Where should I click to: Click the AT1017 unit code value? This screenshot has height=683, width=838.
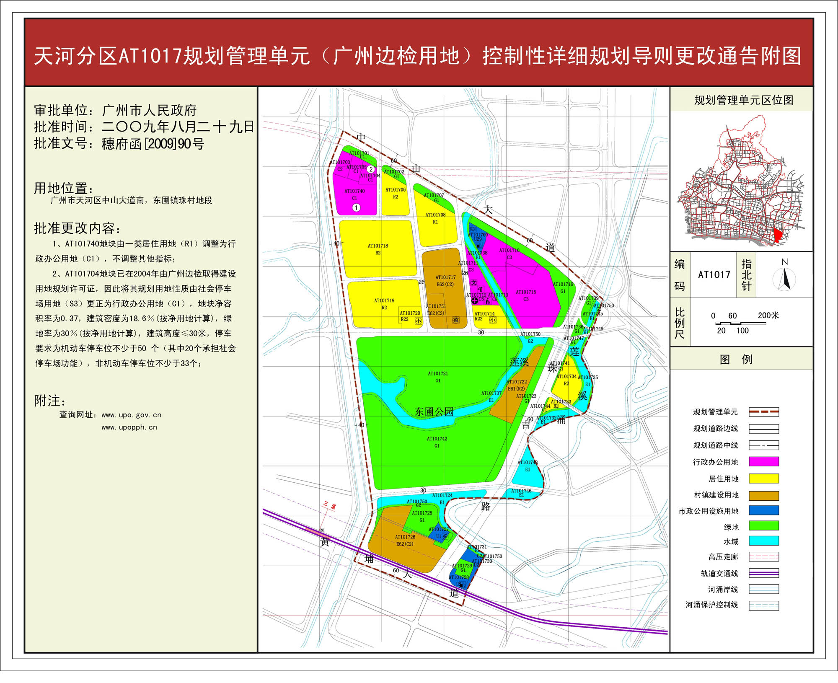click(714, 275)
